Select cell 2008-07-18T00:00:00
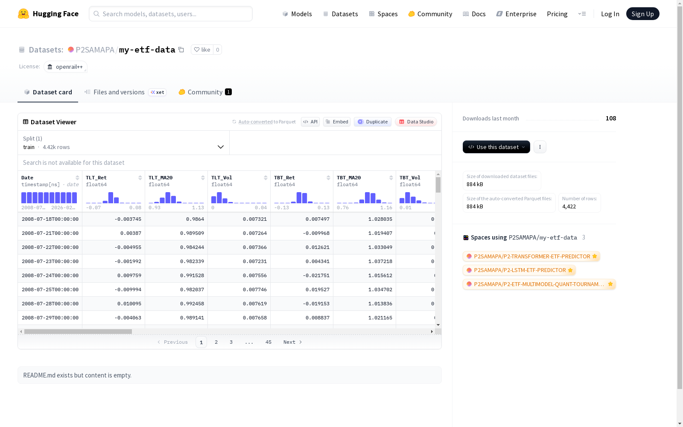Image resolution: width=683 pixels, height=427 pixels. point(50,219)
